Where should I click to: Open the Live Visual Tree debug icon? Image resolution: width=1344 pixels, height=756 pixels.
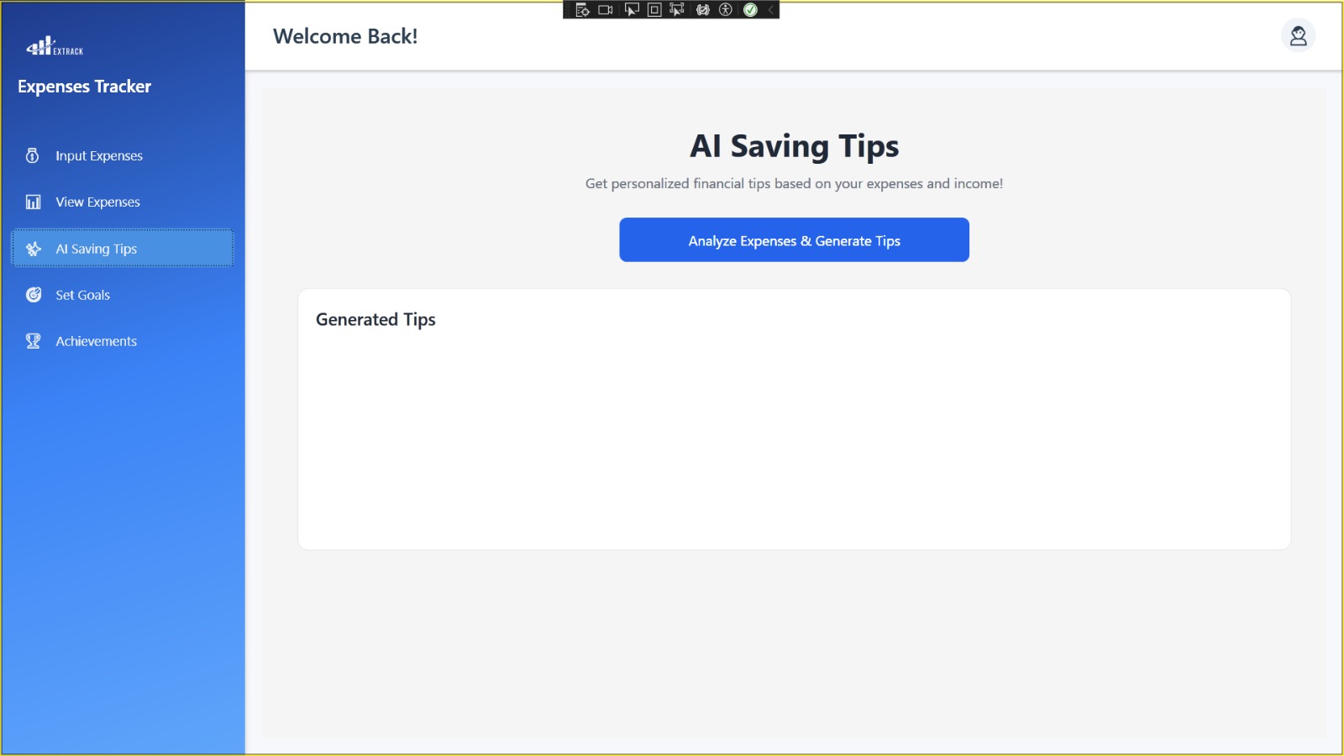pyautogui.click(x=582, y=10)
